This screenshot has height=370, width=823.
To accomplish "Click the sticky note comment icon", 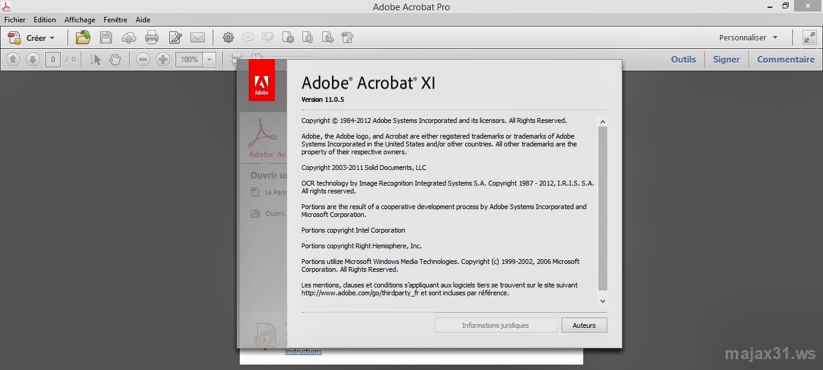I will pos(248,37).
